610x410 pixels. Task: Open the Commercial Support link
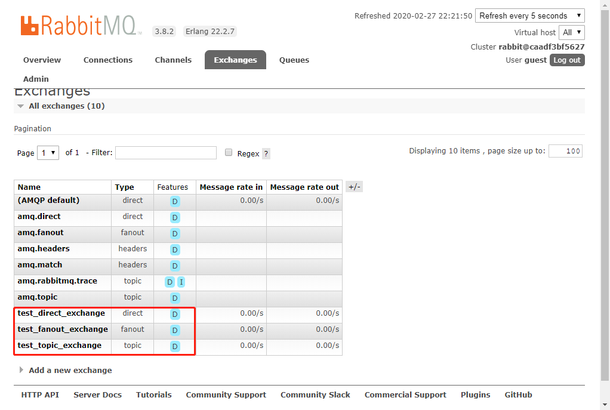click(405, 395)
